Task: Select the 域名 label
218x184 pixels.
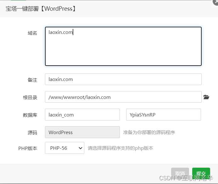Action: tap(32, 33)
